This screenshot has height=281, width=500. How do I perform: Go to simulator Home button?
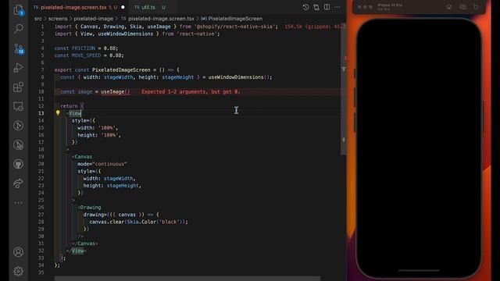pyautogui.click(x=449, y=7)
